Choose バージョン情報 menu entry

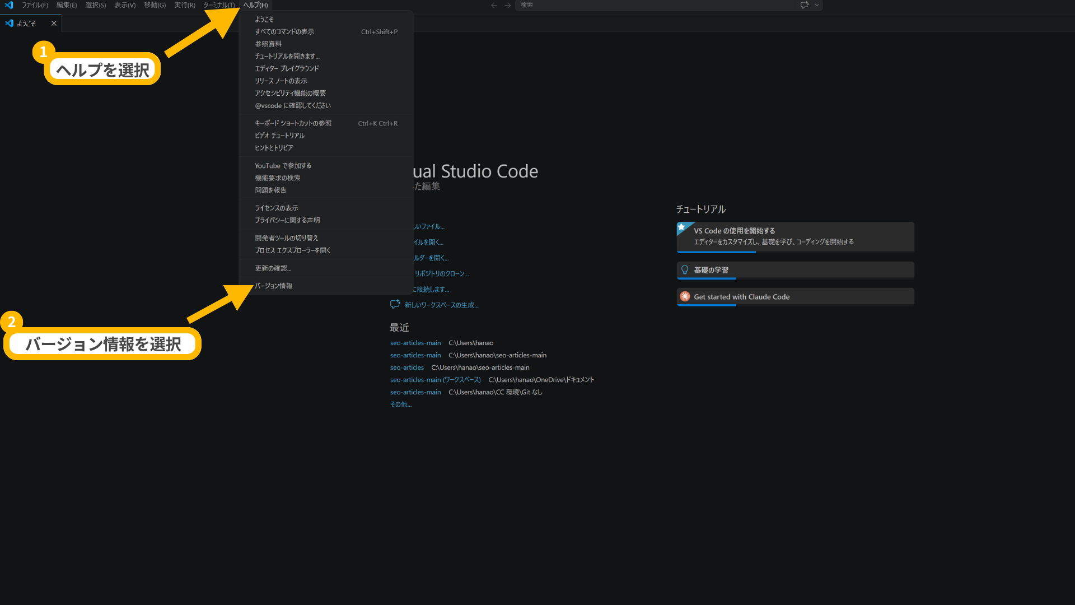click(x=326, y=286)
